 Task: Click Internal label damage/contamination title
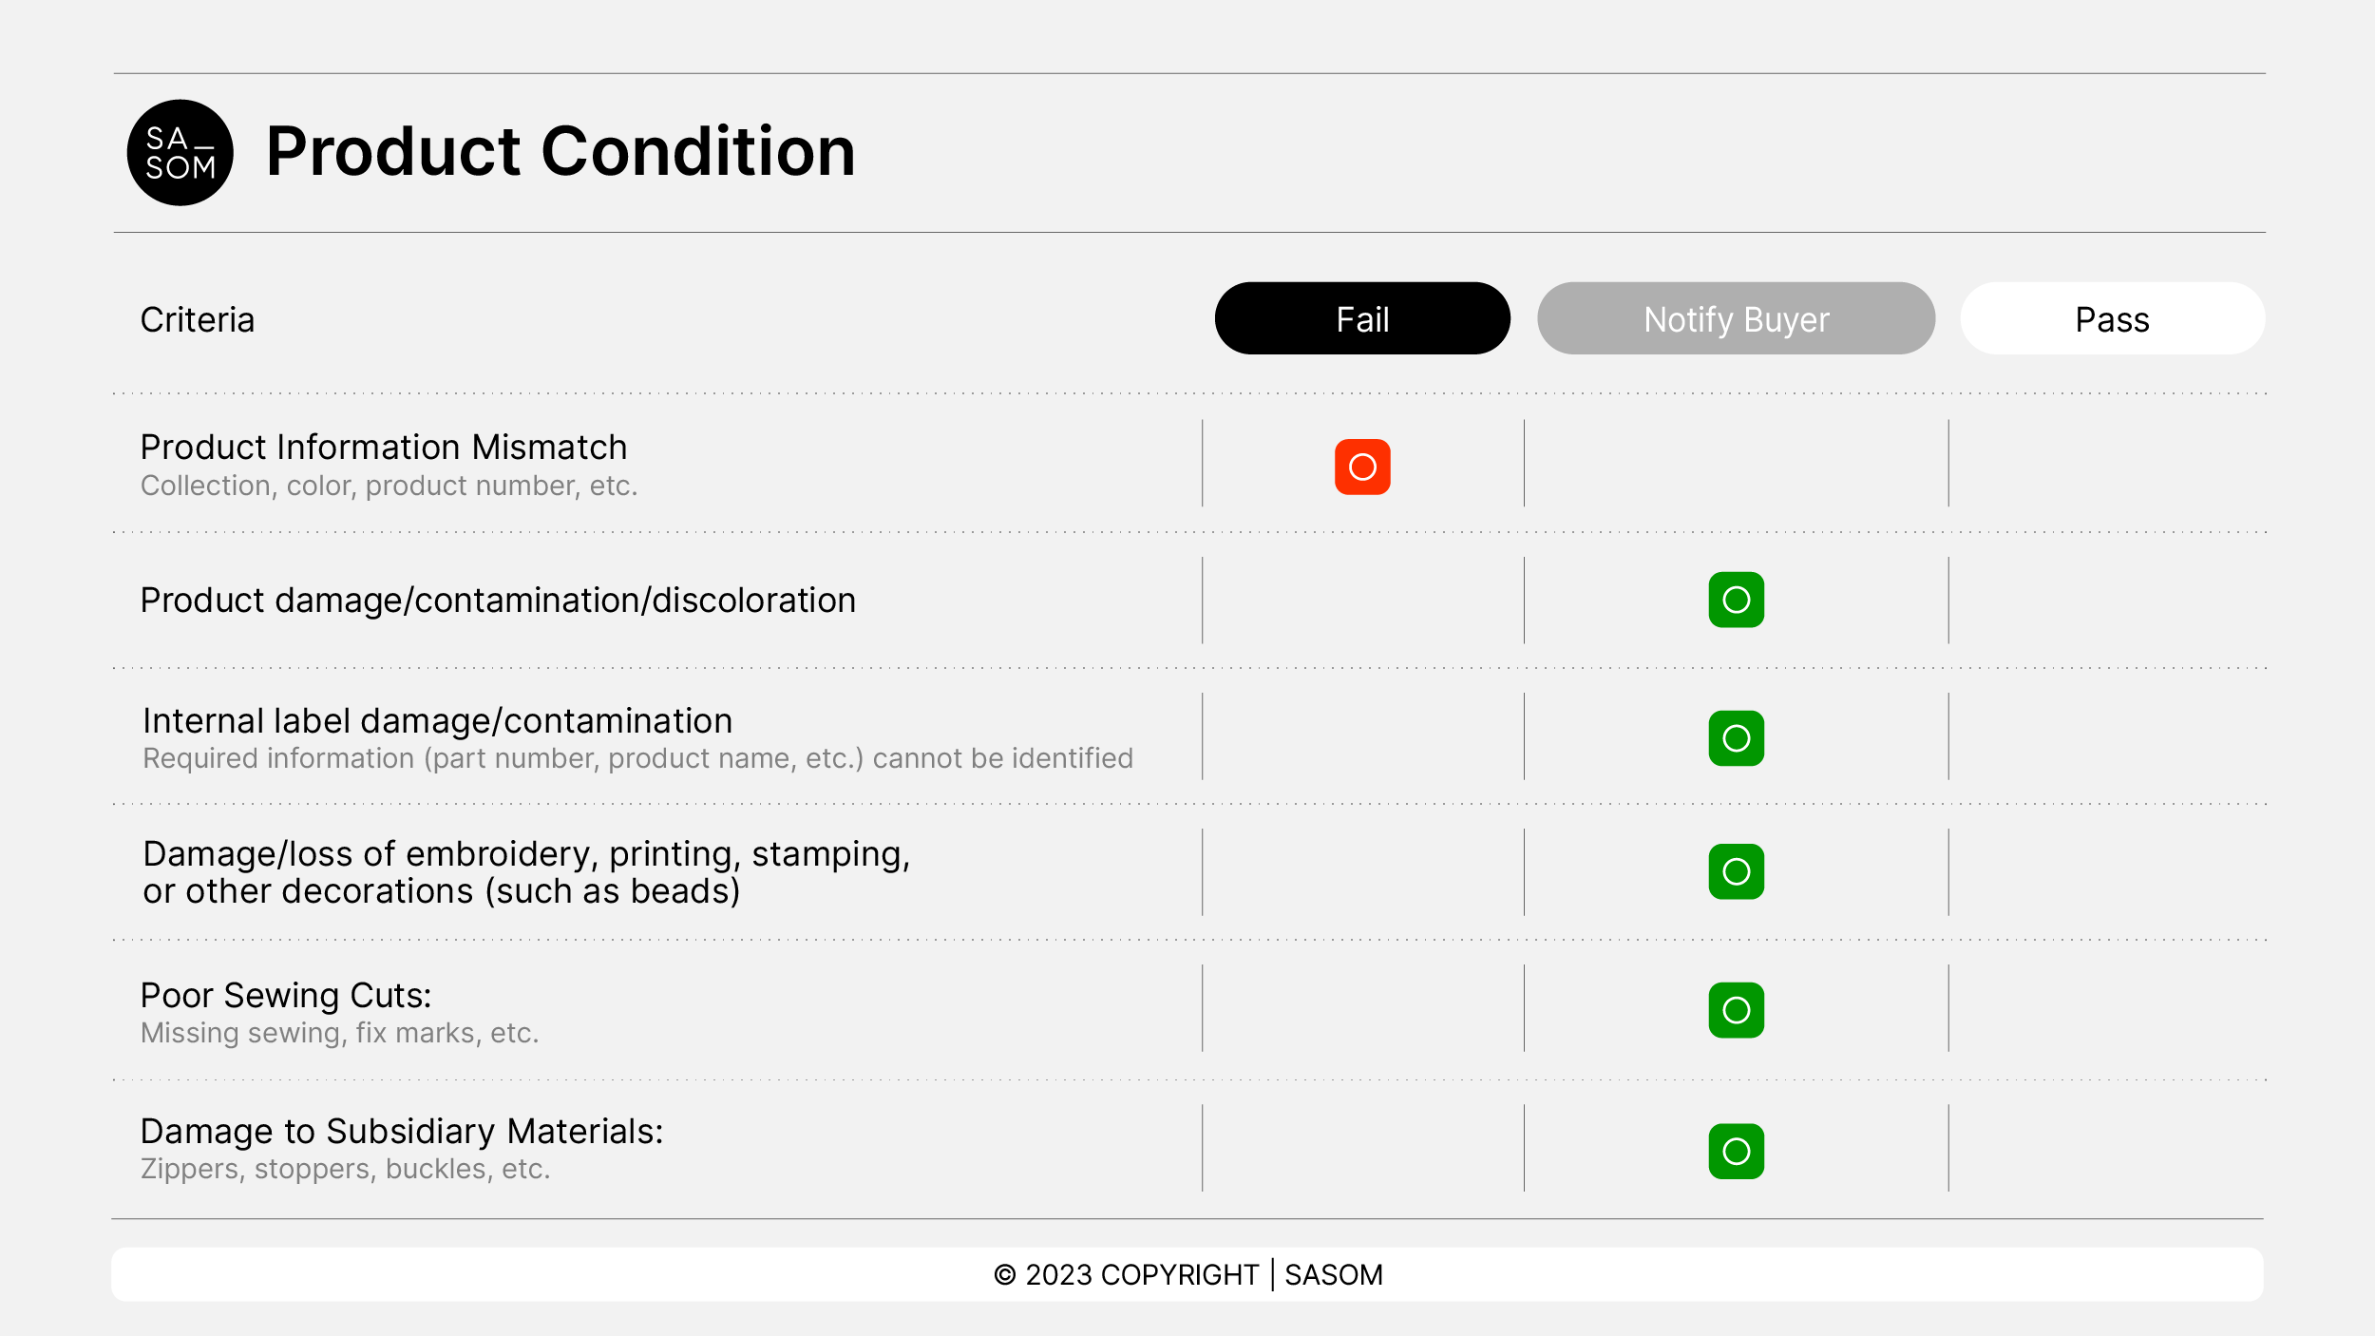click(437, 721)
